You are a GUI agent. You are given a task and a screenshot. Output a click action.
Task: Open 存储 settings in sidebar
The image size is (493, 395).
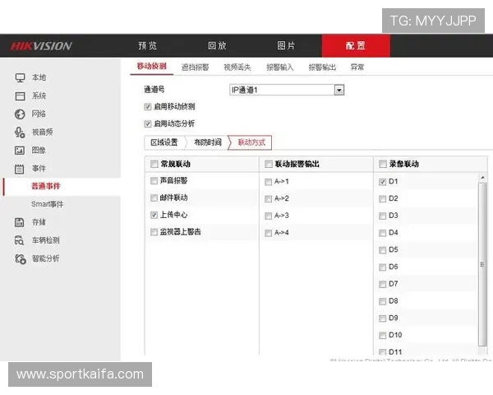(39, 222)
